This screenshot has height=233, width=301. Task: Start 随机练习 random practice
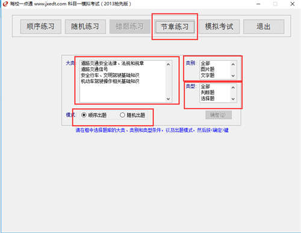coord(85,26)
